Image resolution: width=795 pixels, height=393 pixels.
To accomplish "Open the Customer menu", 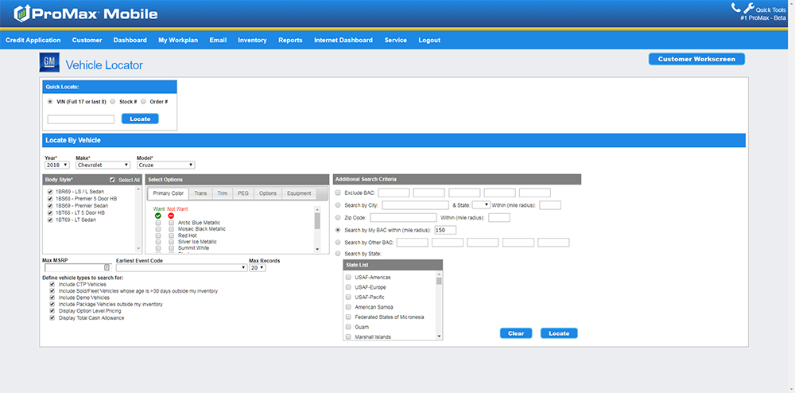I will [87, 40].
